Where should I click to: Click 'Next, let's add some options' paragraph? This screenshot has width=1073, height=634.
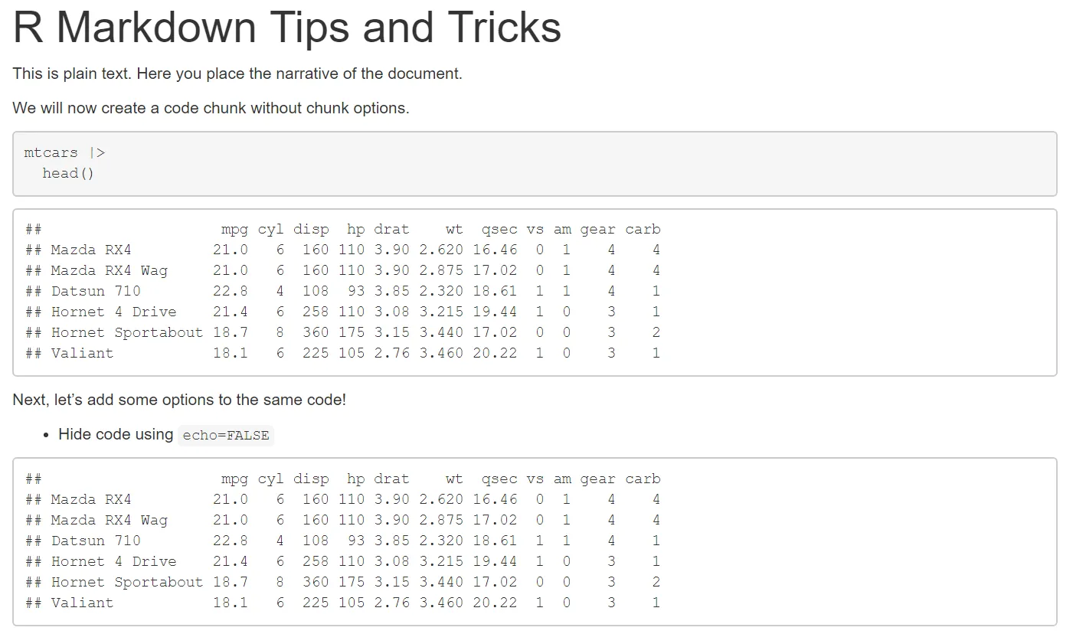179,400
